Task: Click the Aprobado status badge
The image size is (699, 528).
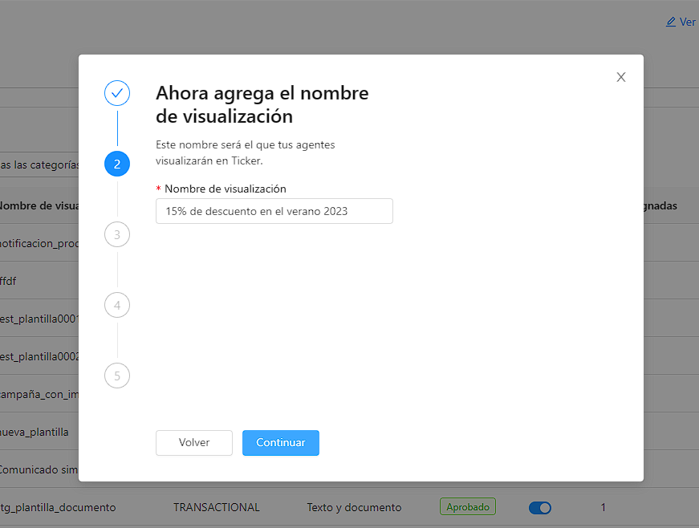Action: pos(467,506)
